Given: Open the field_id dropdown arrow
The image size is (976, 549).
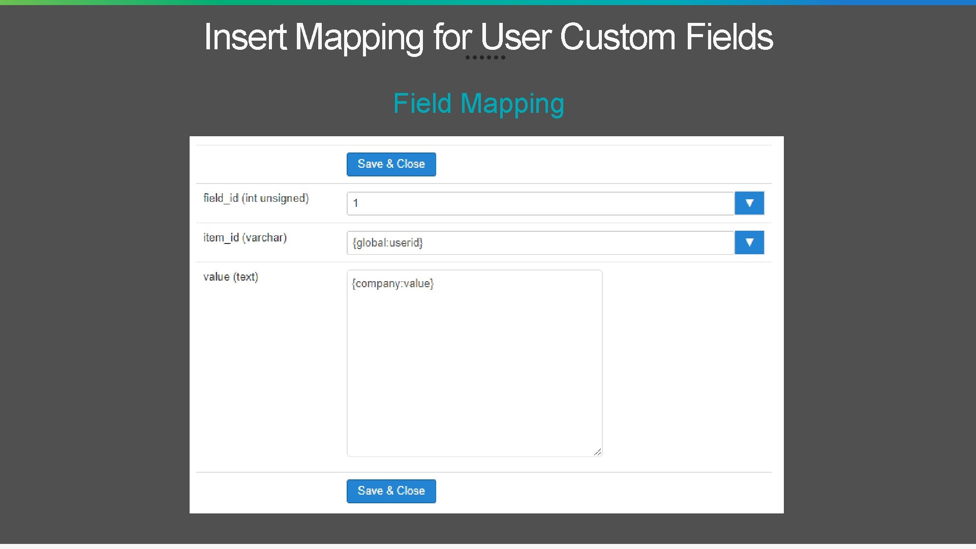Looking at the screenshot, I should [x=749, y=203].
